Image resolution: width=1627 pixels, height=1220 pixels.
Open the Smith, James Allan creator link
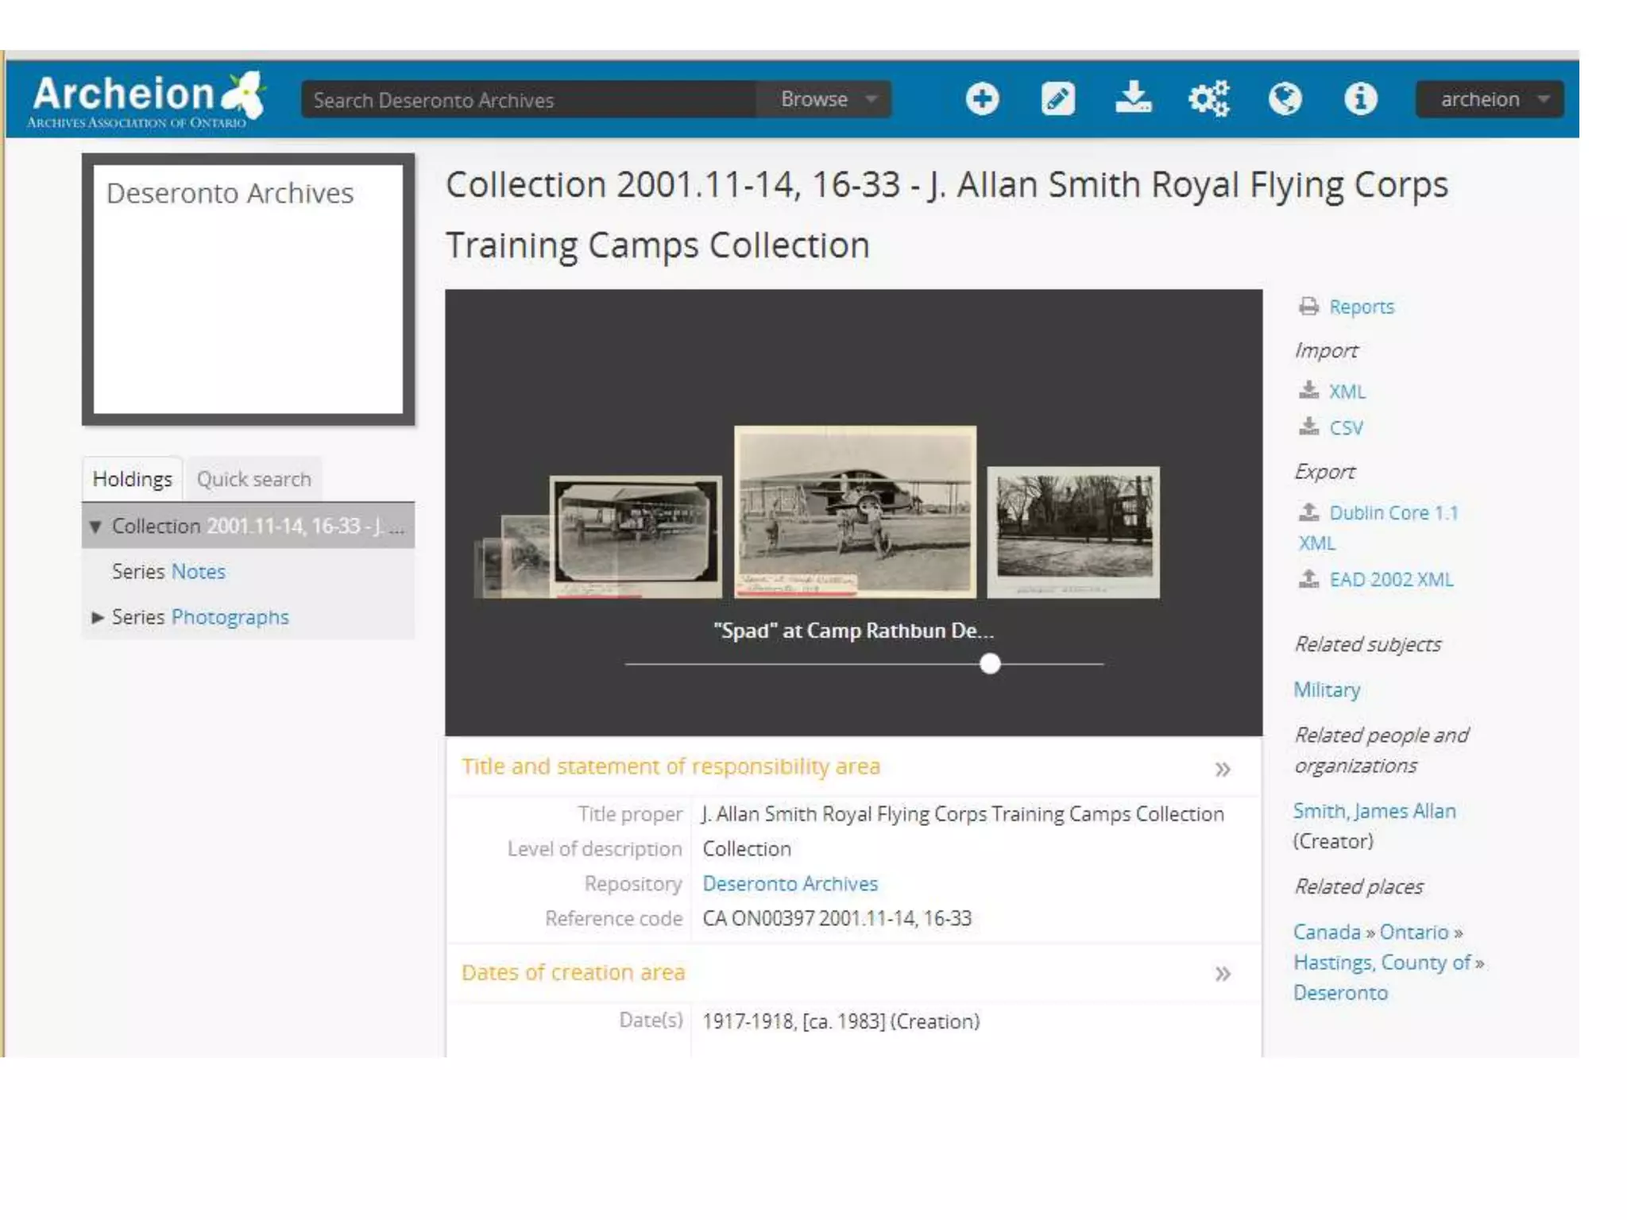[x=1374, y=811]
